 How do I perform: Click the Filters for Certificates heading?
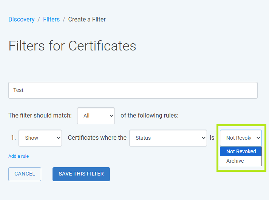(72, 46)
